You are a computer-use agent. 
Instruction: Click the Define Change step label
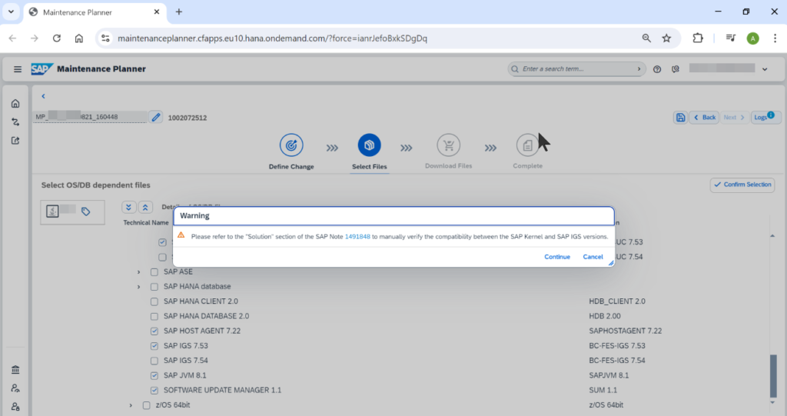(291, 167)
